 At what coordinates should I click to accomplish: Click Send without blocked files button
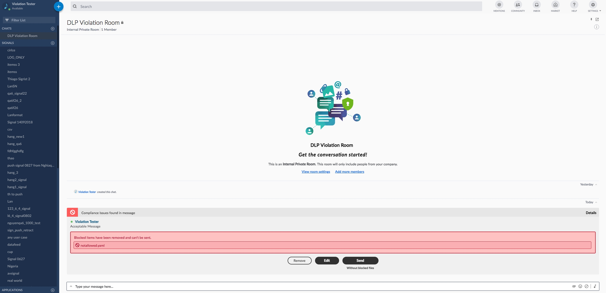pos(360,260)
